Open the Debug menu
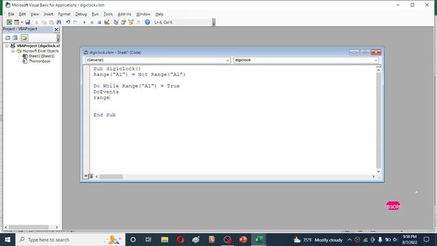The width and height of the screenshot is (437, 246). pos(81,14)
